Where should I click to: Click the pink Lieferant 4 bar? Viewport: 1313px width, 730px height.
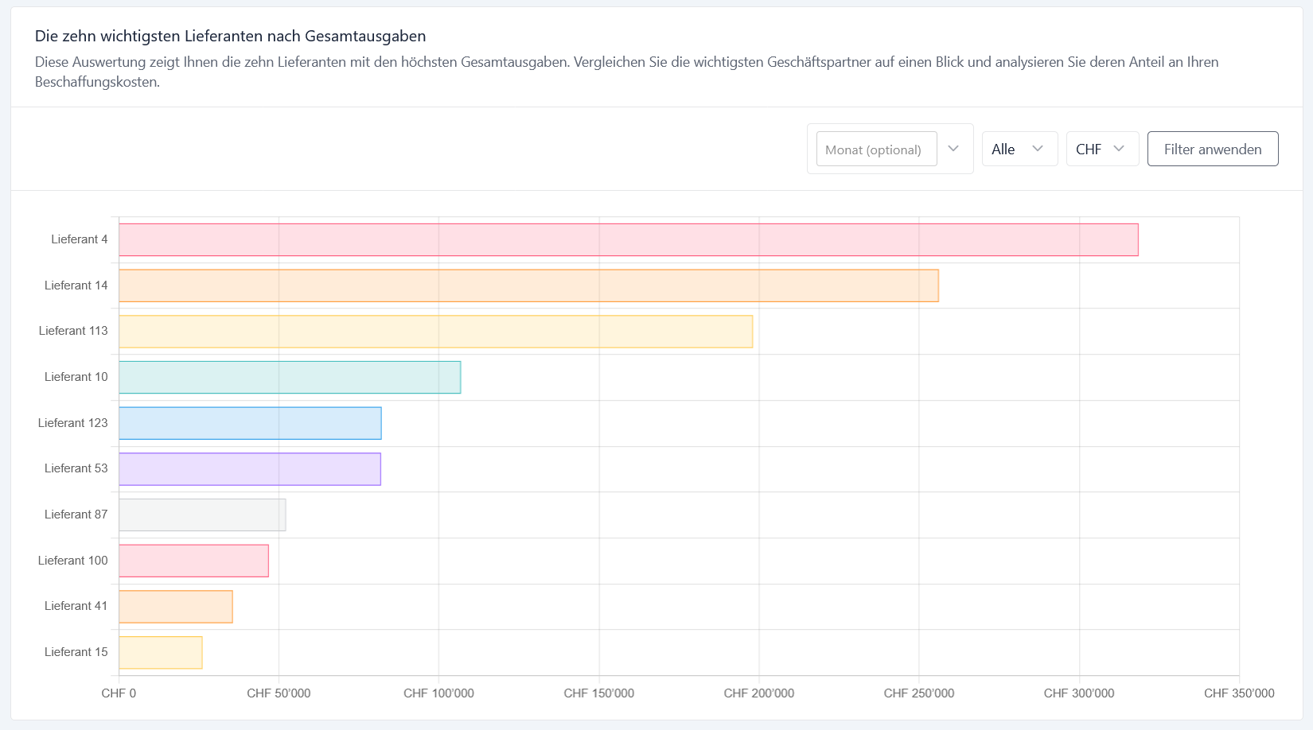click(x=628, y=239)
